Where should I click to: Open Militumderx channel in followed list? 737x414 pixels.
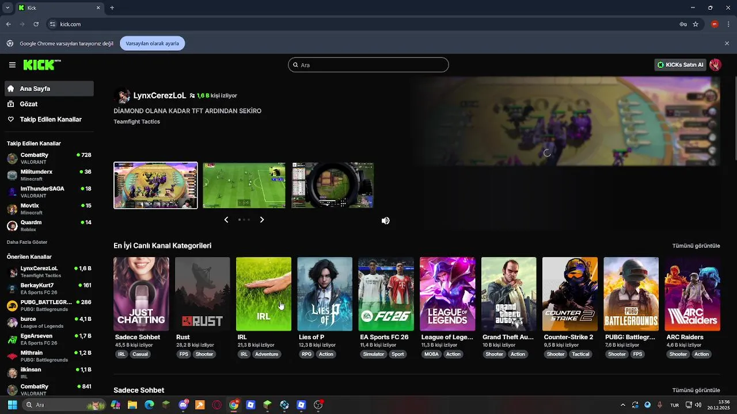pyautogui.click(x=49, y=175)
